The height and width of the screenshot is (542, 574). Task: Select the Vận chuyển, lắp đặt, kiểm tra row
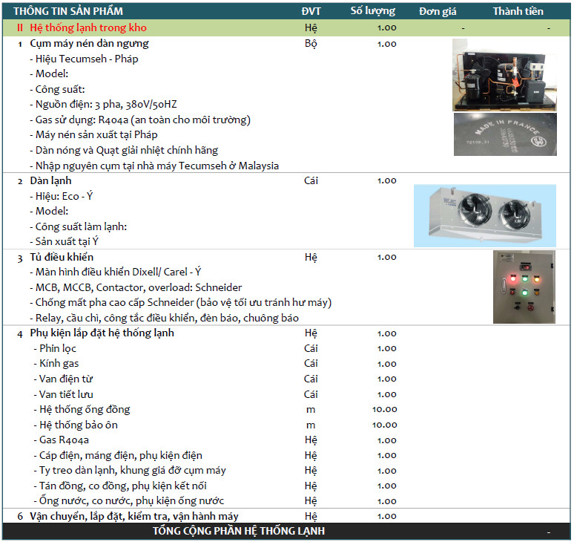[133, 516]
